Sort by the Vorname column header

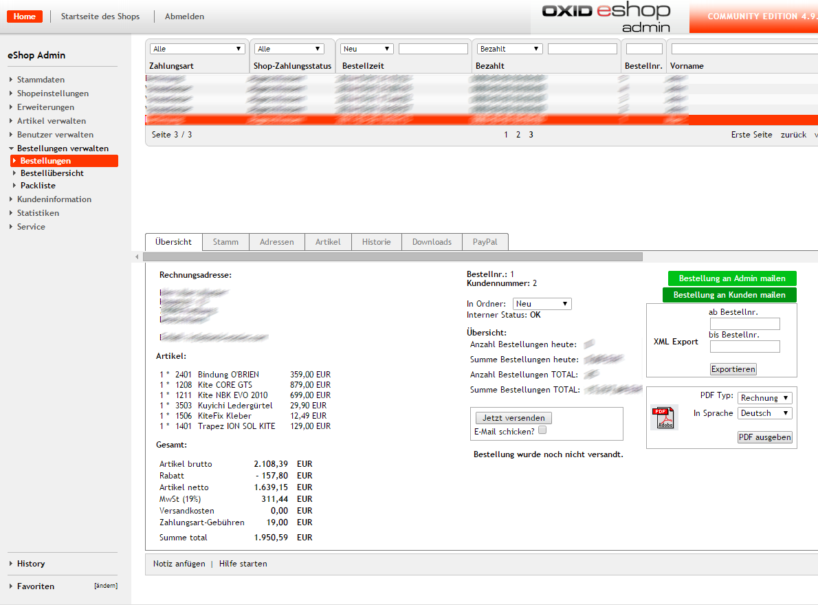[x=687, y=66]
